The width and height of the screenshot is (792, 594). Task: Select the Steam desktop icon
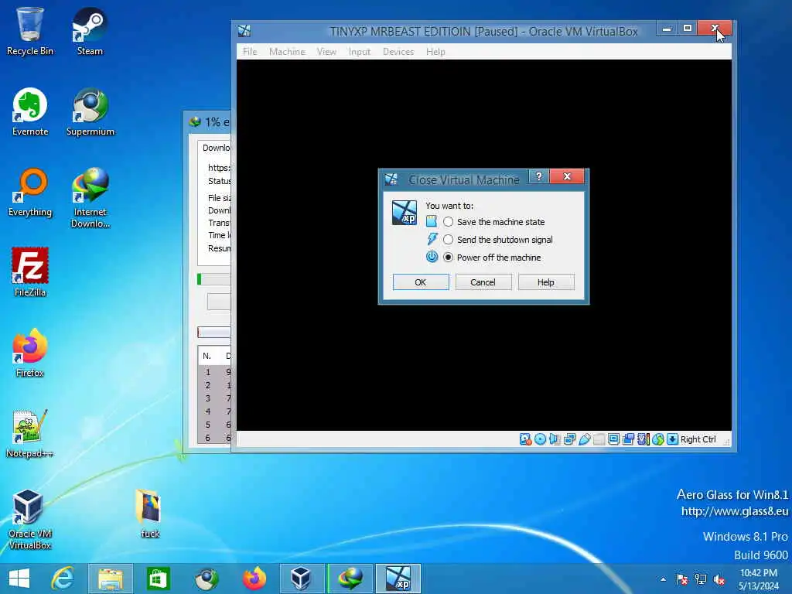click(x=90, y=31)
